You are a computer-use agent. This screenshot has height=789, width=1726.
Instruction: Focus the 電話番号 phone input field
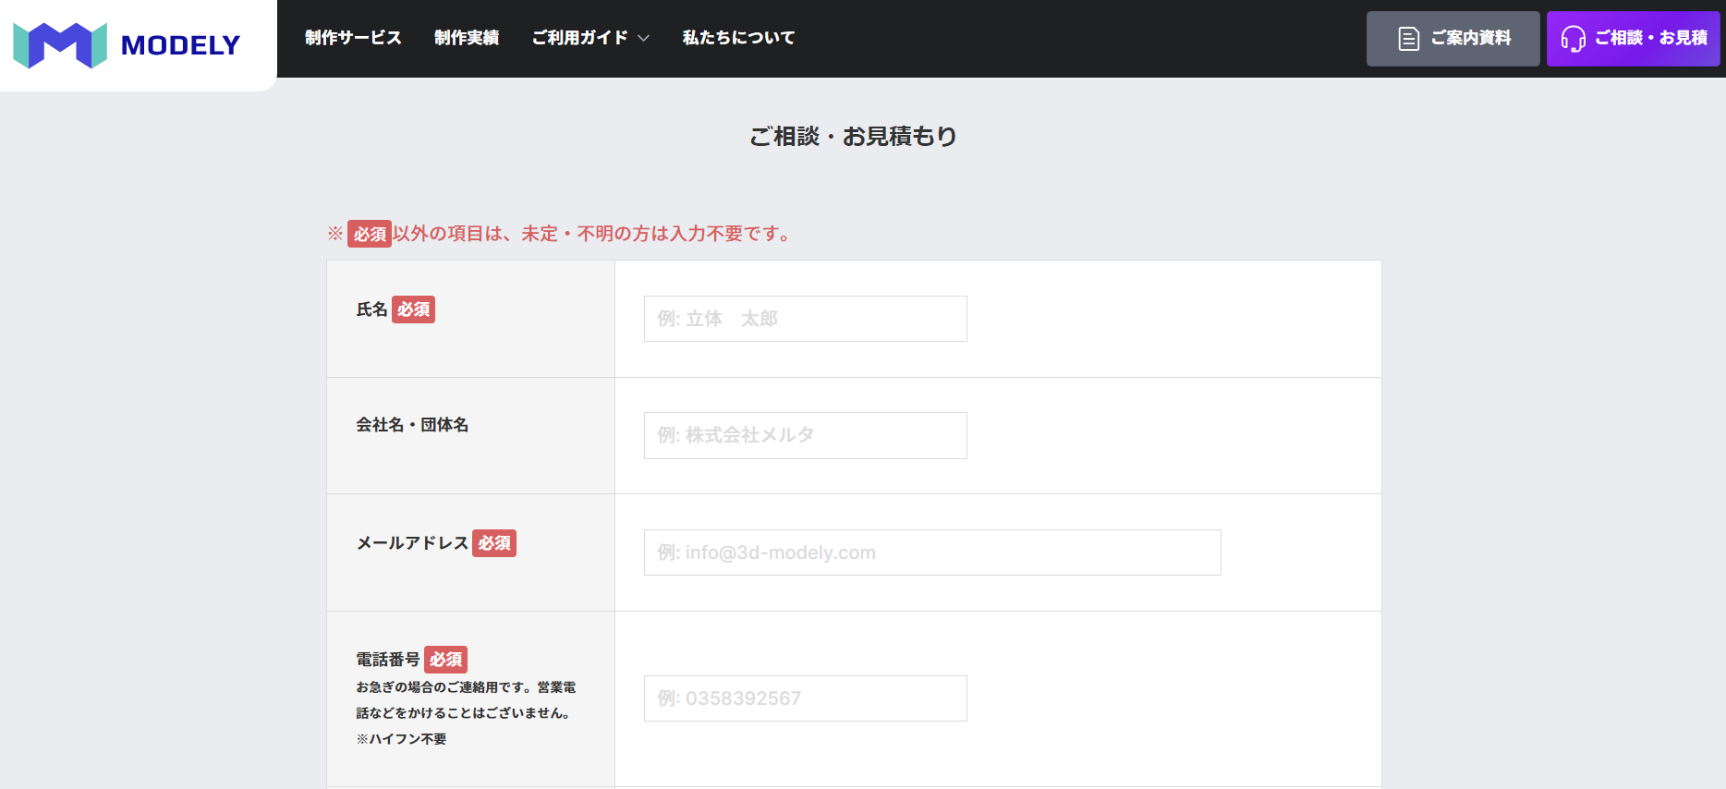point(805,698)
